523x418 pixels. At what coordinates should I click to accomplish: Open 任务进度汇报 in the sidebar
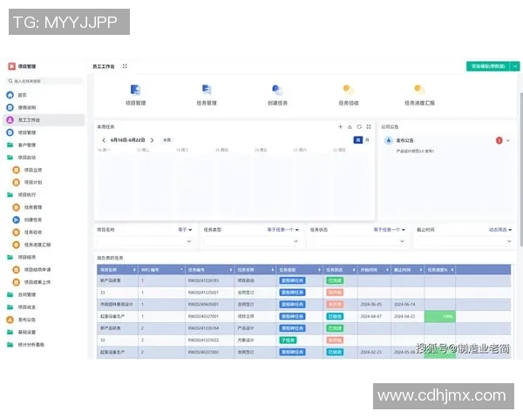(x=31, y=245)
